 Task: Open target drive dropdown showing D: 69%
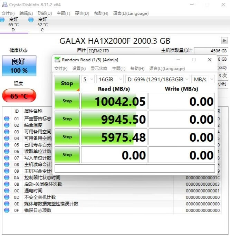coord(157,79)
